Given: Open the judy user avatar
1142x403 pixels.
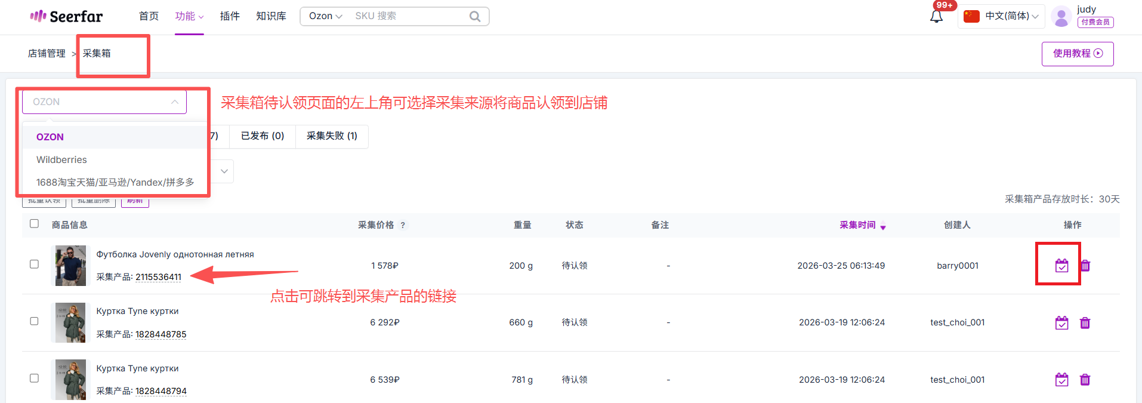Looking at the screenshot, I should tap(1061, 17).
